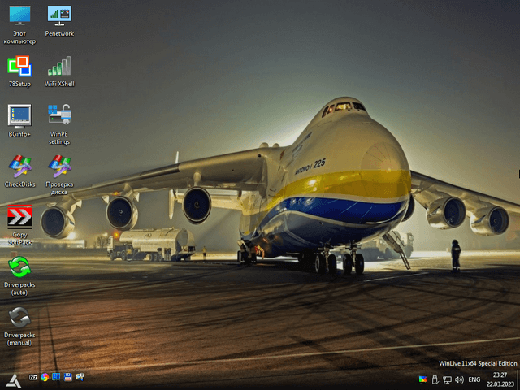Launch the BGinfo+ desktop icon
This screenshot has height=390, width=520.
[18, 116]
